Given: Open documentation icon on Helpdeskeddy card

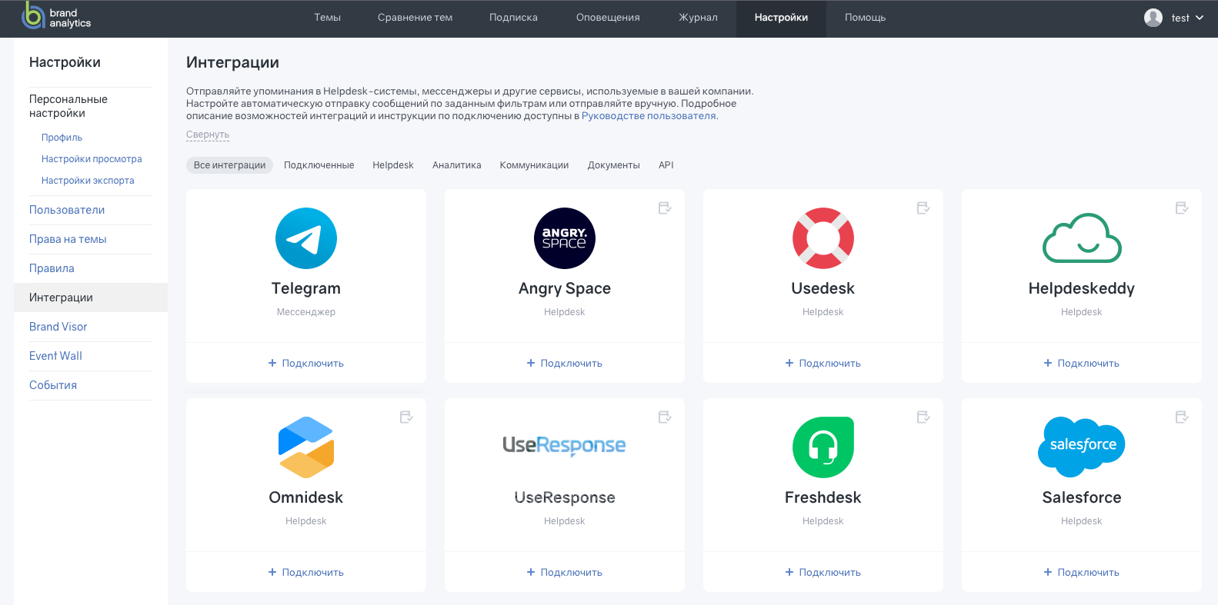Looking at the screenshot, I should point(1183,208).
